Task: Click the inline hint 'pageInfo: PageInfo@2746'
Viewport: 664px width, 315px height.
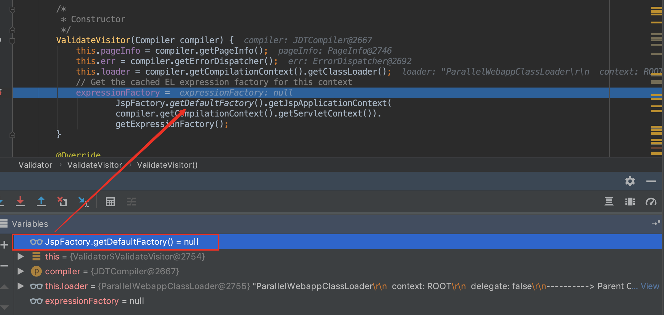Action: click(335, 51)
